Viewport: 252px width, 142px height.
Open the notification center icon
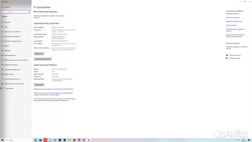click(249, 140)
